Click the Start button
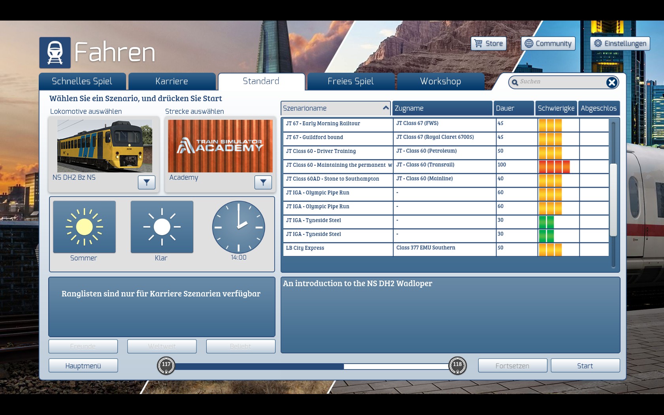This screenshot has width=664, height=415. pos(585,366)
